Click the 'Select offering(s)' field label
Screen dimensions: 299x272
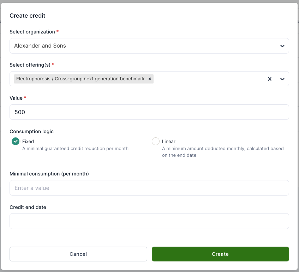point(30,65)
